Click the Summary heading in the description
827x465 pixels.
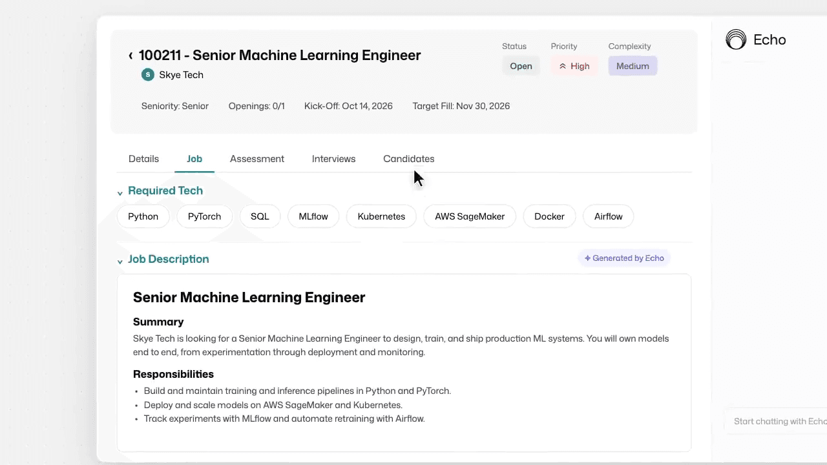point(158,322)
